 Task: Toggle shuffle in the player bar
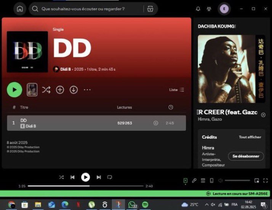coord(61,177)
